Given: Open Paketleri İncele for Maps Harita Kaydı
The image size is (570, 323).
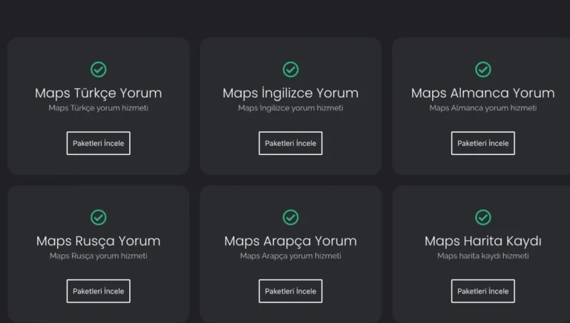Looking at the screenshot, I should pos(482,291).
